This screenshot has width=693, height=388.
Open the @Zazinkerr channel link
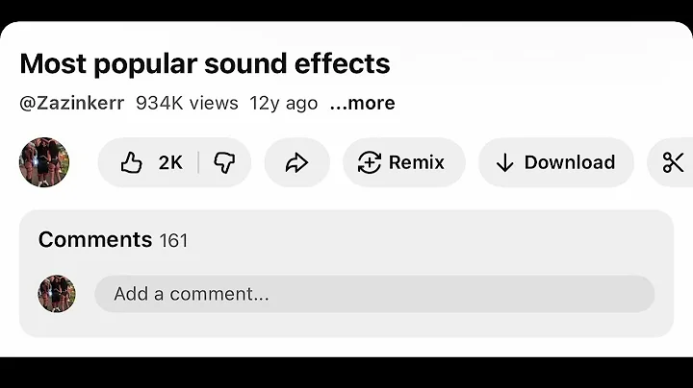(71, 103)
